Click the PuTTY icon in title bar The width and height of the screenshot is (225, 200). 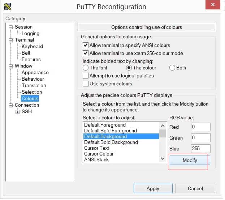click(8, 7)
